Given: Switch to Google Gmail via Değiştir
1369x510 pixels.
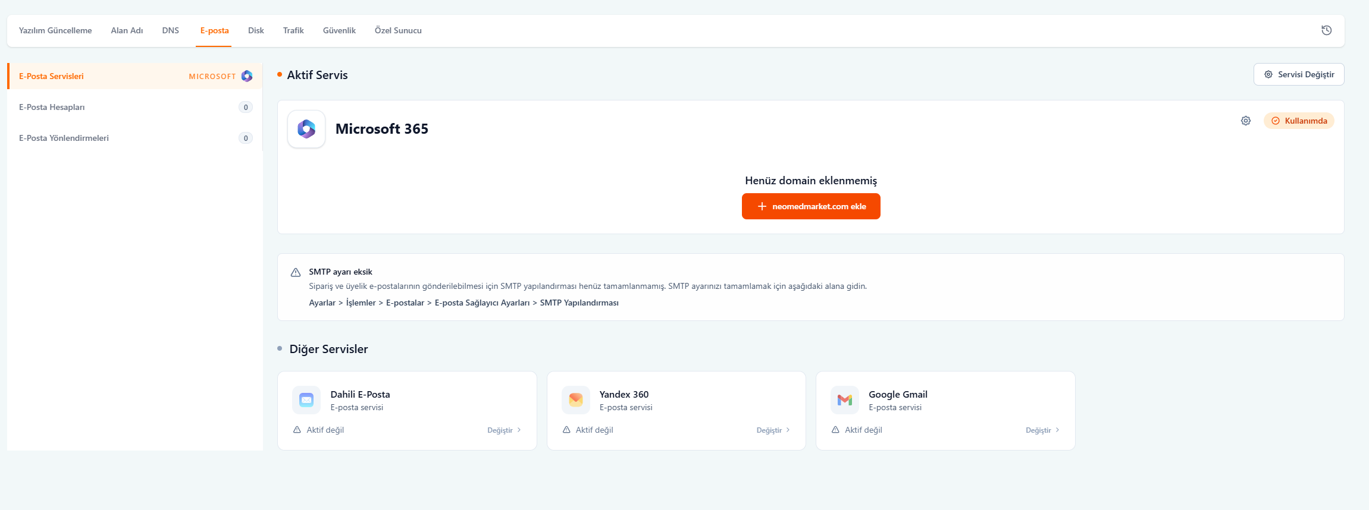Looking at the screenshot, I should point(1042,430).
